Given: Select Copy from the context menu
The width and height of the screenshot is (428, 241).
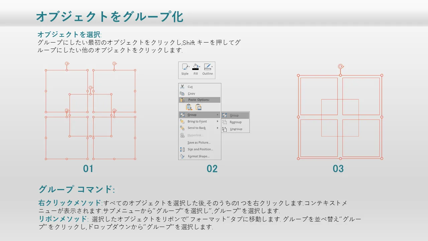Looking at the screenshot, I should [192, 94].
